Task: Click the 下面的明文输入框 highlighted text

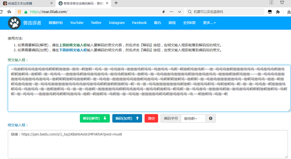Action: 73,50
